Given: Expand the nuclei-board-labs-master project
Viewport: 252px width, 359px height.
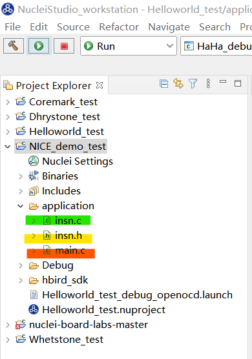Looking at the screenshot, I should pos(8,325).
